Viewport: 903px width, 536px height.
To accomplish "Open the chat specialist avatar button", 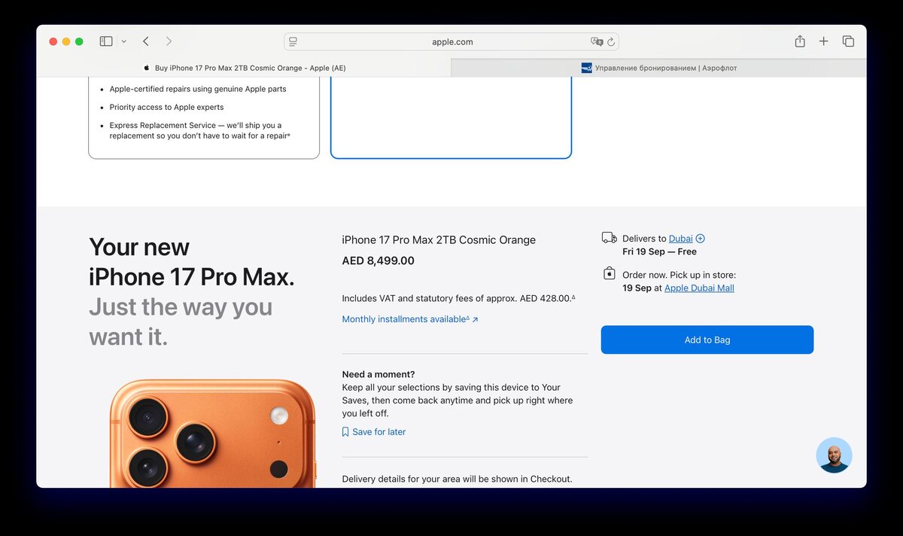I will click(834, 455).
